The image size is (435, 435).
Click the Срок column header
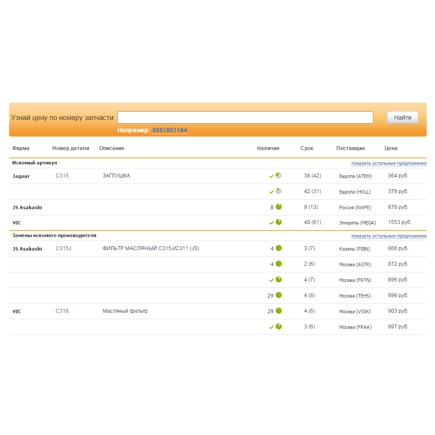pos(307,148)
